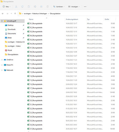119x132 pixels.
Task: Click the Copy icon in toolbar
Action: [x=22, y=7]
